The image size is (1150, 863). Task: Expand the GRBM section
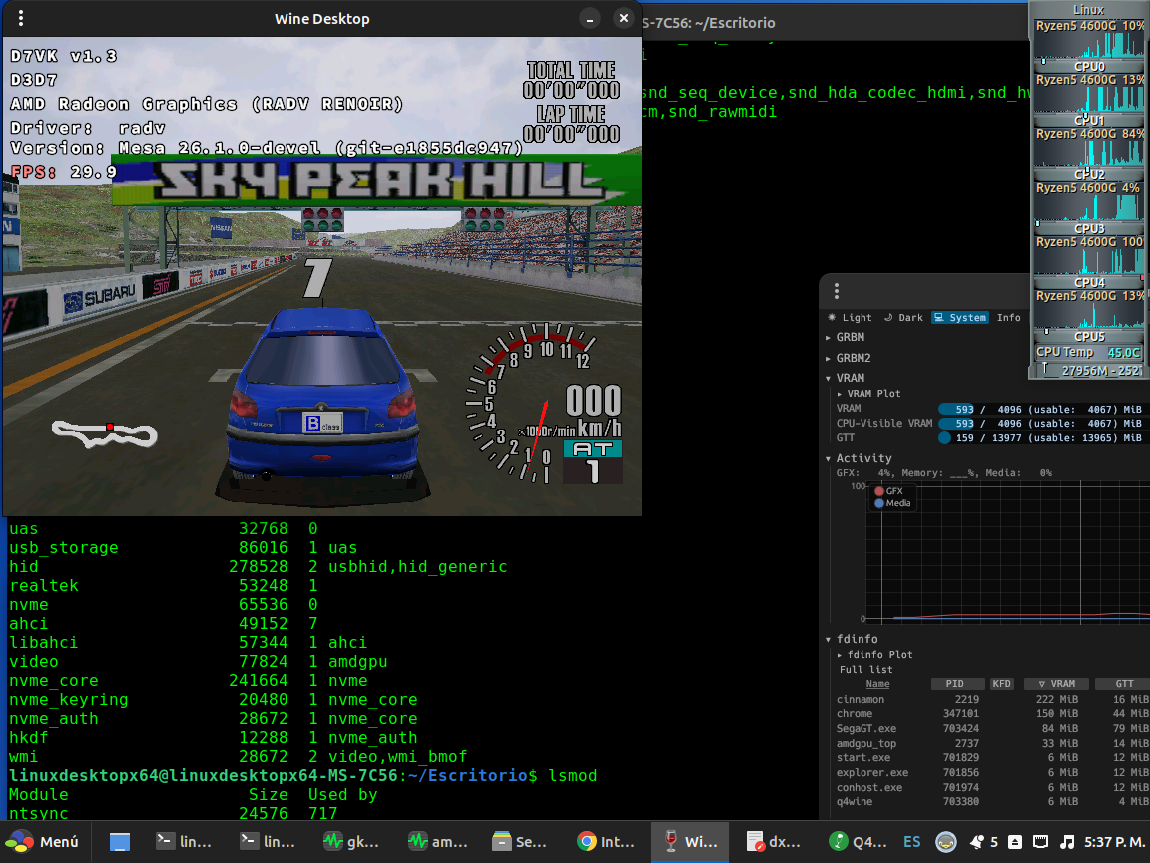point(845,337)
